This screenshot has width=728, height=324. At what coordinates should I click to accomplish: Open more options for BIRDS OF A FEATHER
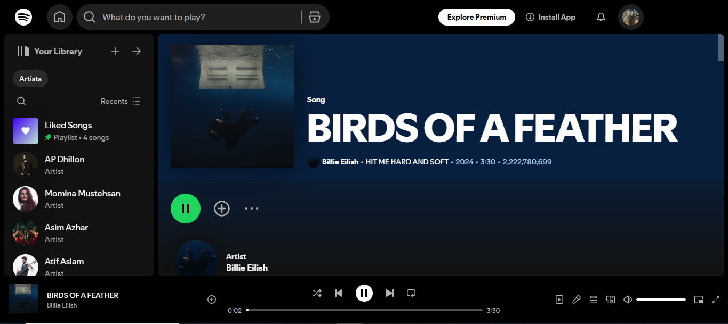click(251, 208)
